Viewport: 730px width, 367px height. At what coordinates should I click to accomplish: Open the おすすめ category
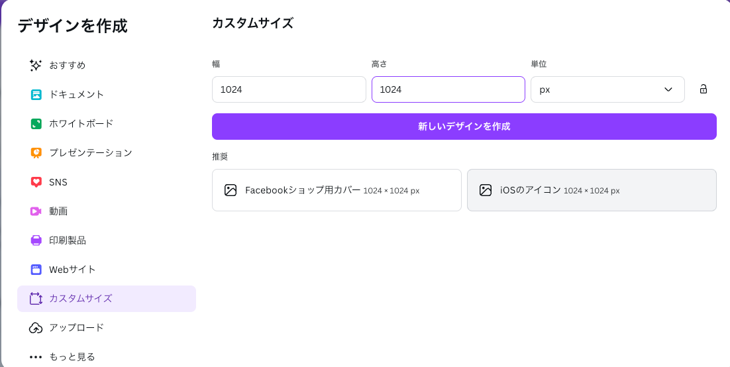pyautogui.click(x=67, y=65)
